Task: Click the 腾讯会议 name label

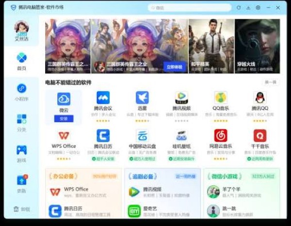Action: click(x=103, y=108)
